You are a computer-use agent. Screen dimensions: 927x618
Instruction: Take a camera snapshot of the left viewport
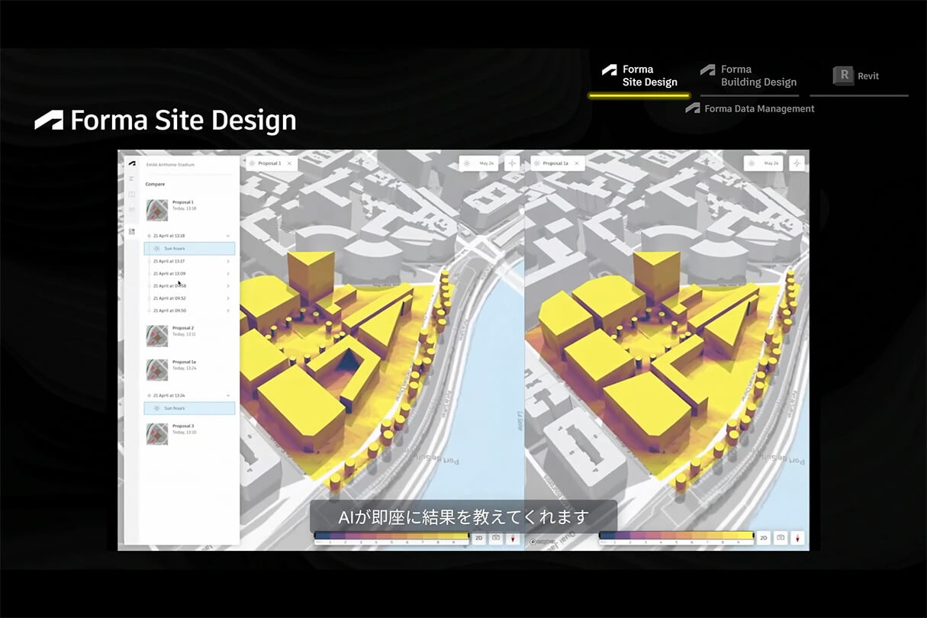click(496, 538)
